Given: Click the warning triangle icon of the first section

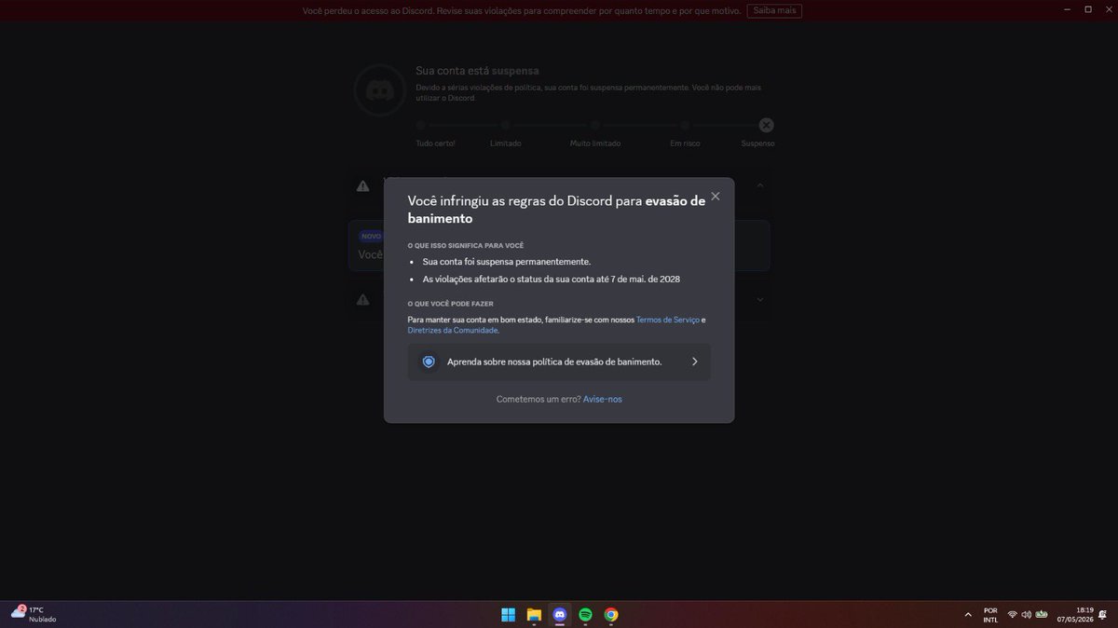Looking at the screenshot, I should 362,186.
